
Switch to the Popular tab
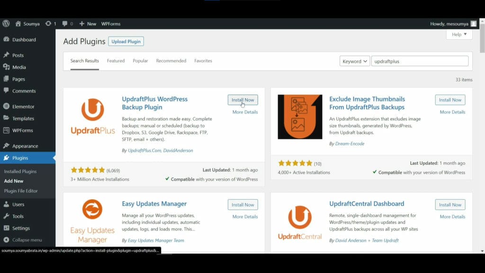coord(140,61)
